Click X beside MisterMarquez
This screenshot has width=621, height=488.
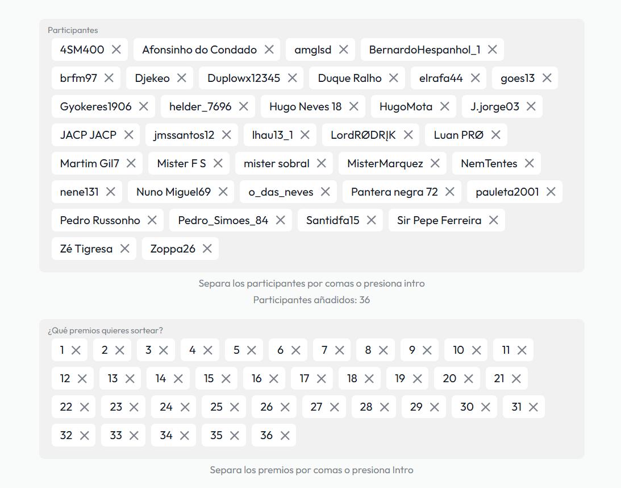pos(435,163)
